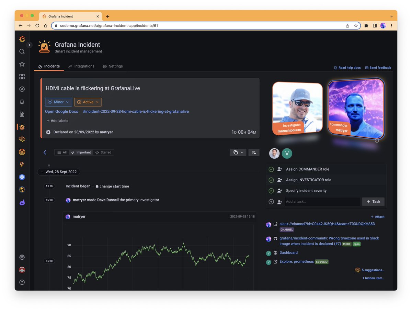Click the Send feedback link
This screenshot has width=412, height=310.
(x=378, y=68)
